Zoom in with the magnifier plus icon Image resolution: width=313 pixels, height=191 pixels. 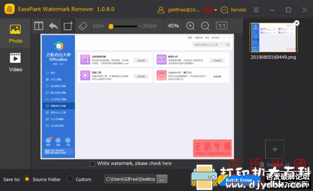pos(190,26)
